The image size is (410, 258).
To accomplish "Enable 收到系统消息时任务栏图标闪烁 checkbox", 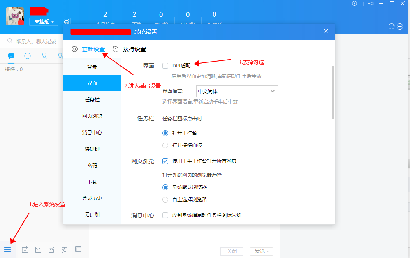I will pyautogui.click(x=165, y=215).
